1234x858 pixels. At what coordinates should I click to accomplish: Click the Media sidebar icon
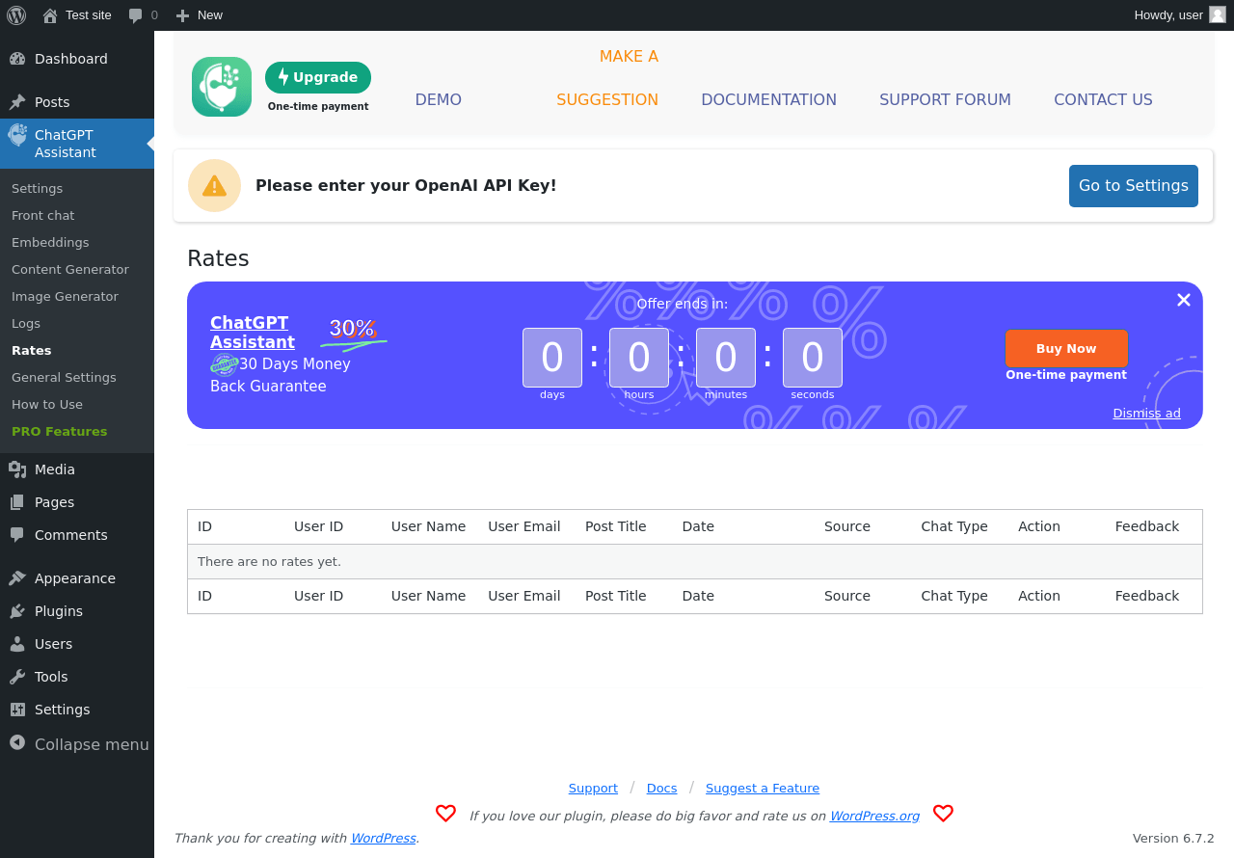17,469
